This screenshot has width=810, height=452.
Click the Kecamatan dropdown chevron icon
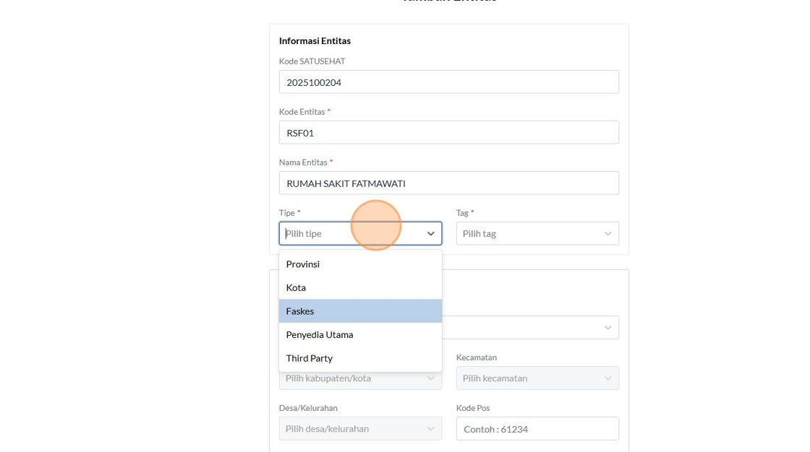click(x=607, y=378)
